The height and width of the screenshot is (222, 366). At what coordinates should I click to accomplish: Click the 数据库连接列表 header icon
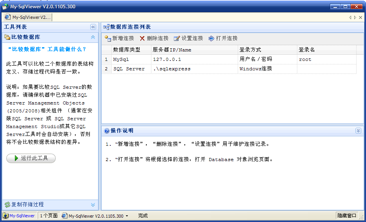[106, 27]
